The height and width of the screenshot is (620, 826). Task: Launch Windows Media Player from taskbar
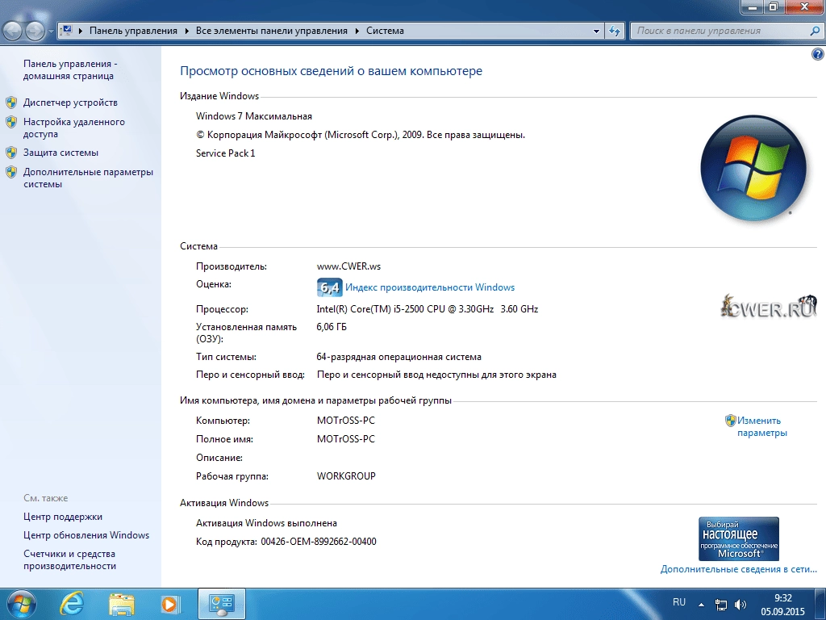(169, 604)
